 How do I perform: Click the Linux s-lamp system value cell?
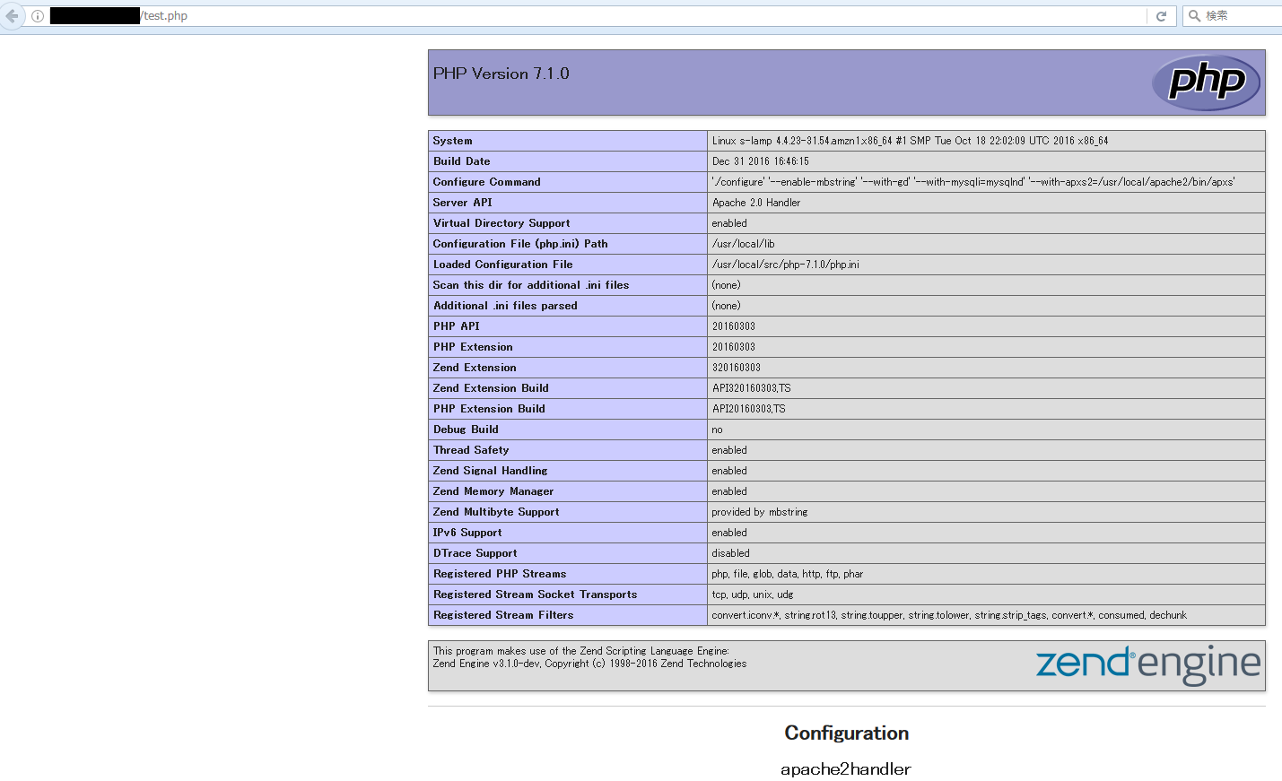[x=986, y=141]
